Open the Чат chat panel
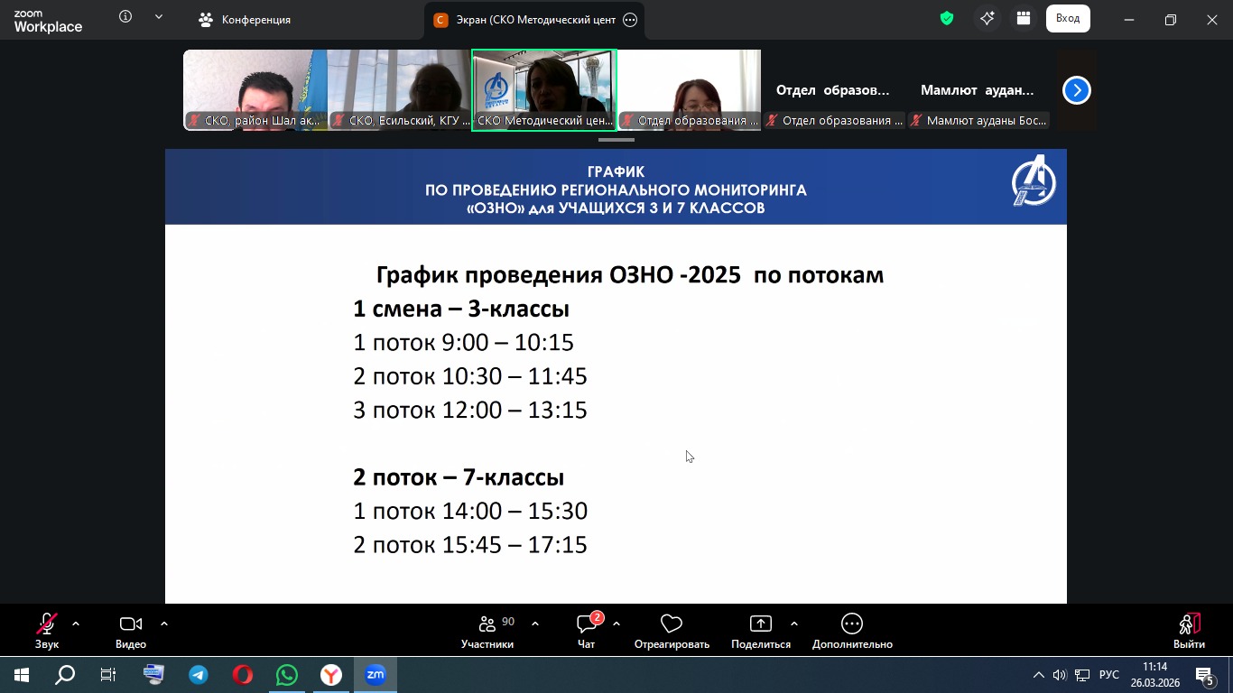Image resolution: width=1233 pixels, height=693 pixels. (x=586, y=630)
